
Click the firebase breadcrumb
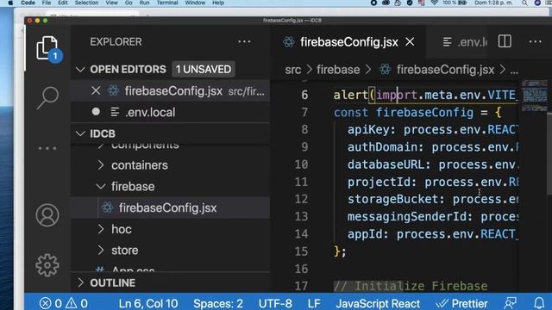click(338, 70)
